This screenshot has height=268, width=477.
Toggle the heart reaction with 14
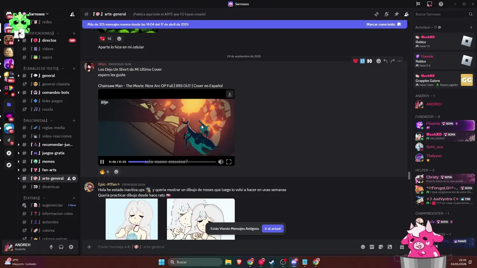tap(105, 39)
